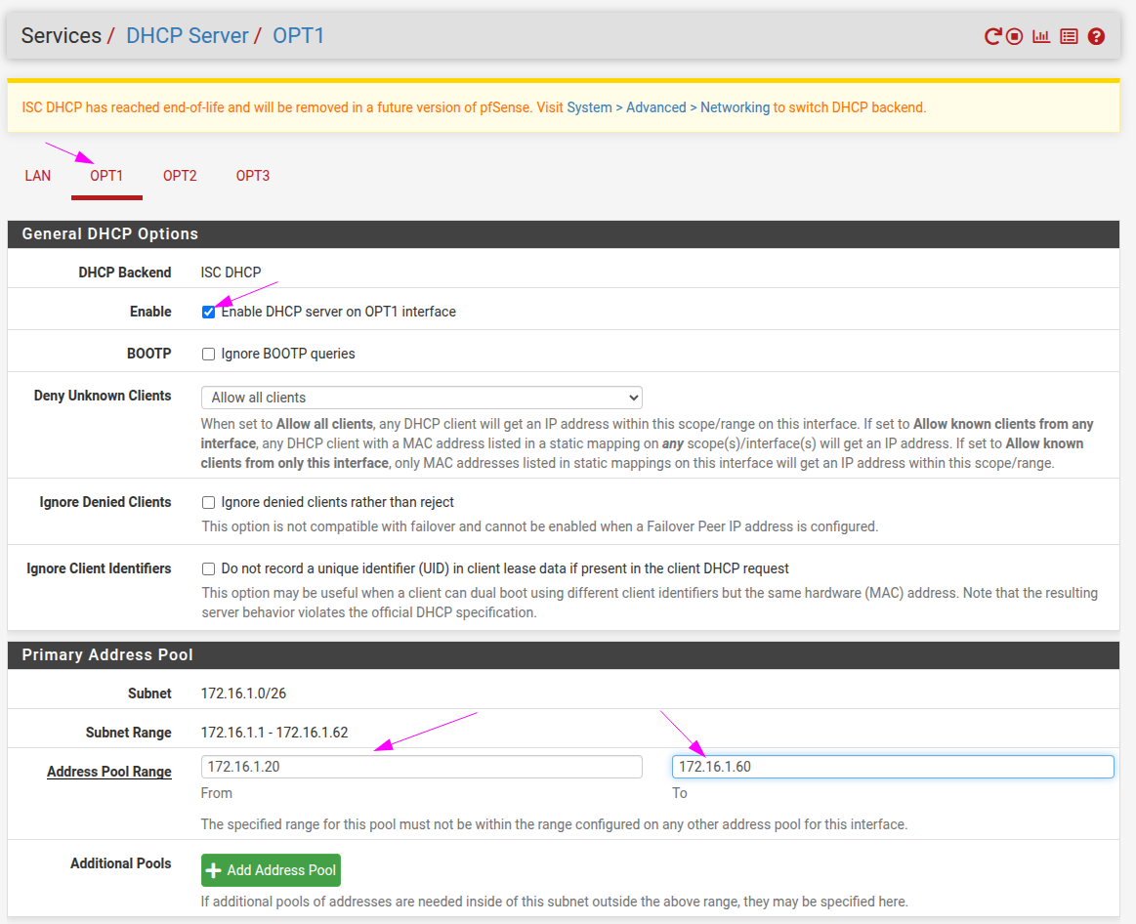Open the Help question mark icon
The image size is (1136, 924).
click(1096, 37)
